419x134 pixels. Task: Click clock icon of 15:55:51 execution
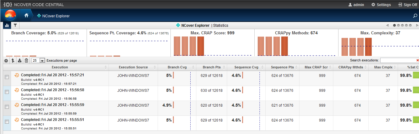pos(17,120)
